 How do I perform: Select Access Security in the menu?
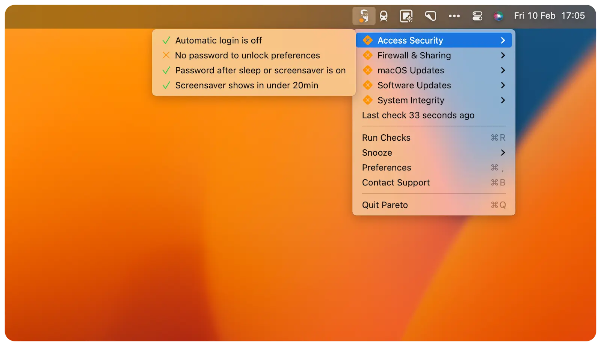[410, 40]
